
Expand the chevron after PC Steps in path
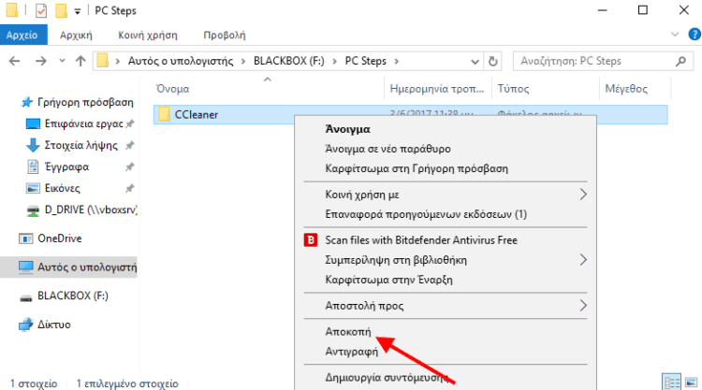(x=396, y=61)
